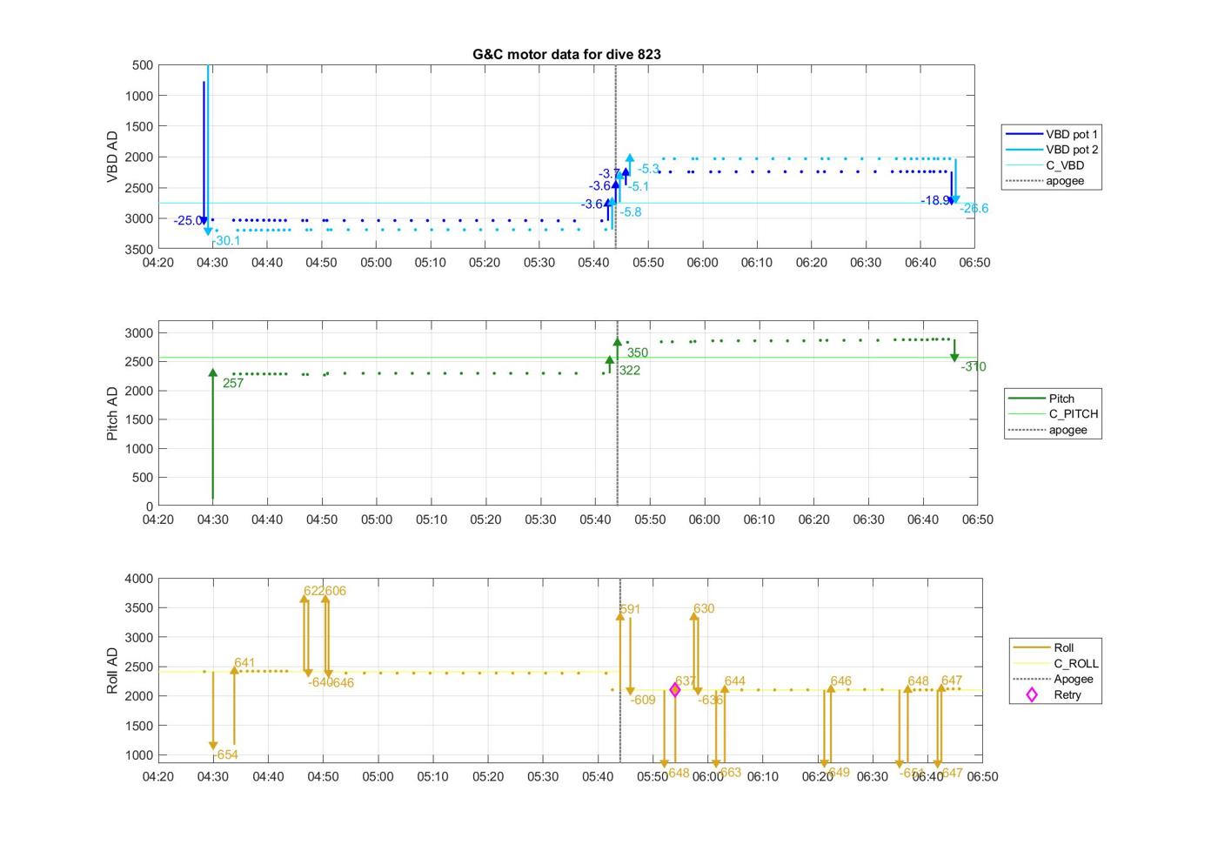Screen dimensions: 1218x858
Task: Click the '-310' annotation in Pitch plot
Action: coord(974,367)
